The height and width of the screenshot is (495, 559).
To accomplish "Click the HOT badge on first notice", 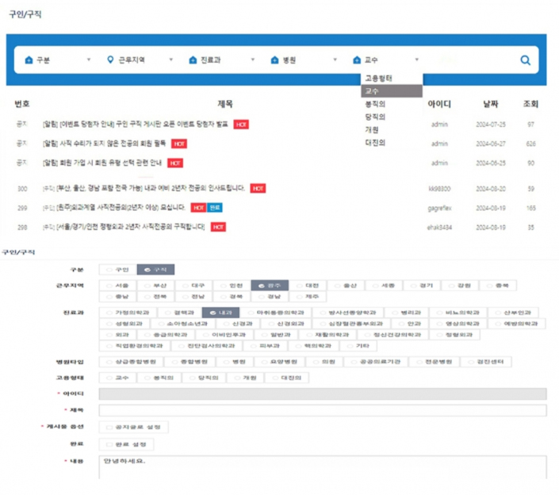I will point(241,125).
